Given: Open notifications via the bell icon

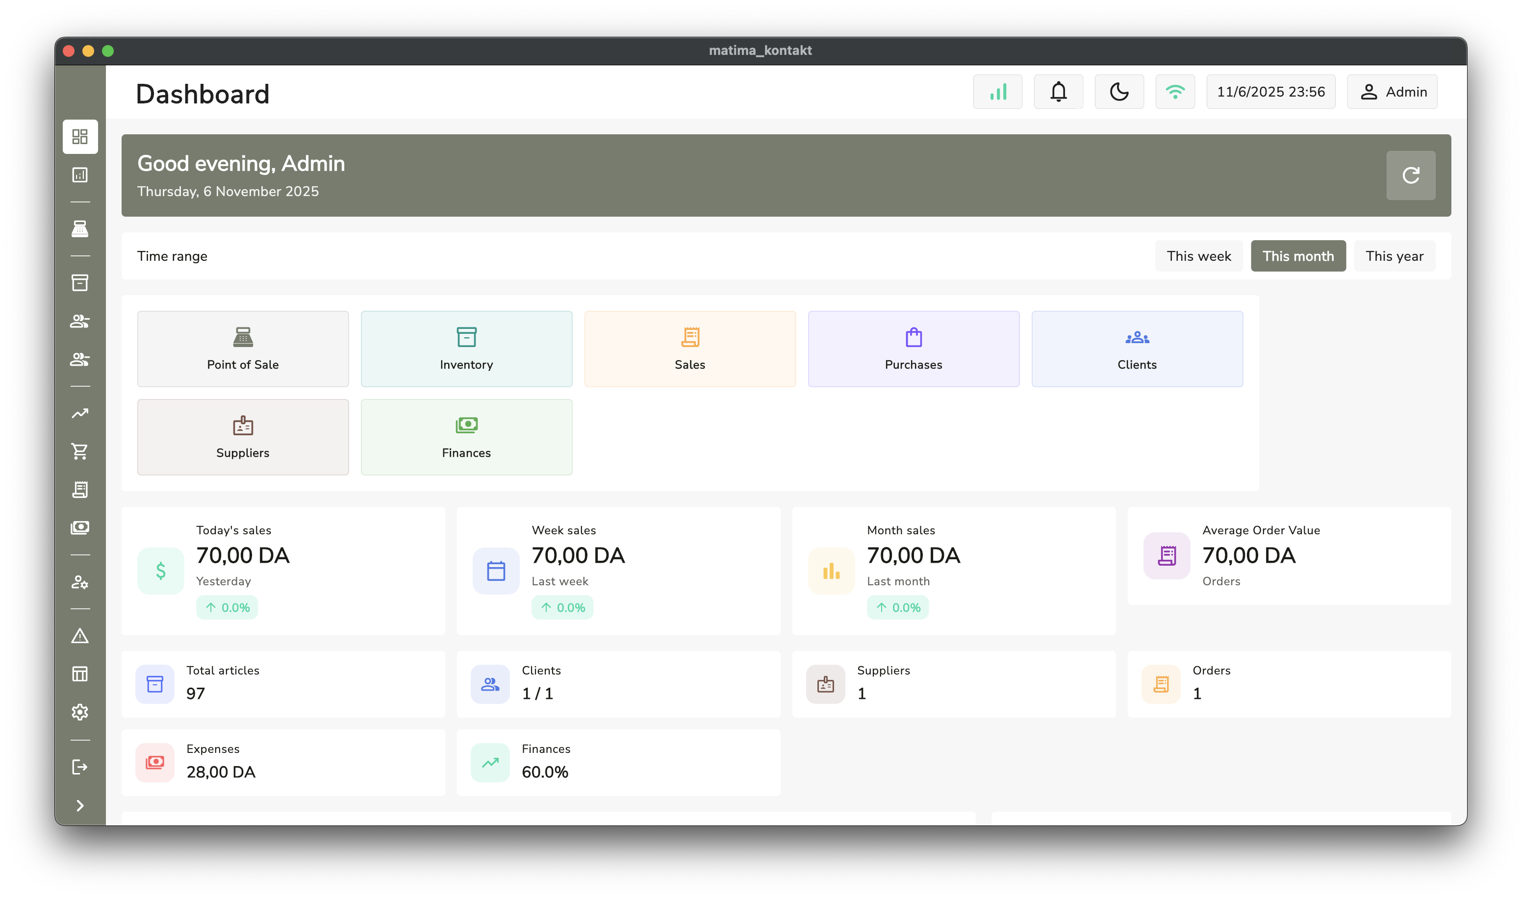Looking at the screenshot, I should coord(1058,91).
